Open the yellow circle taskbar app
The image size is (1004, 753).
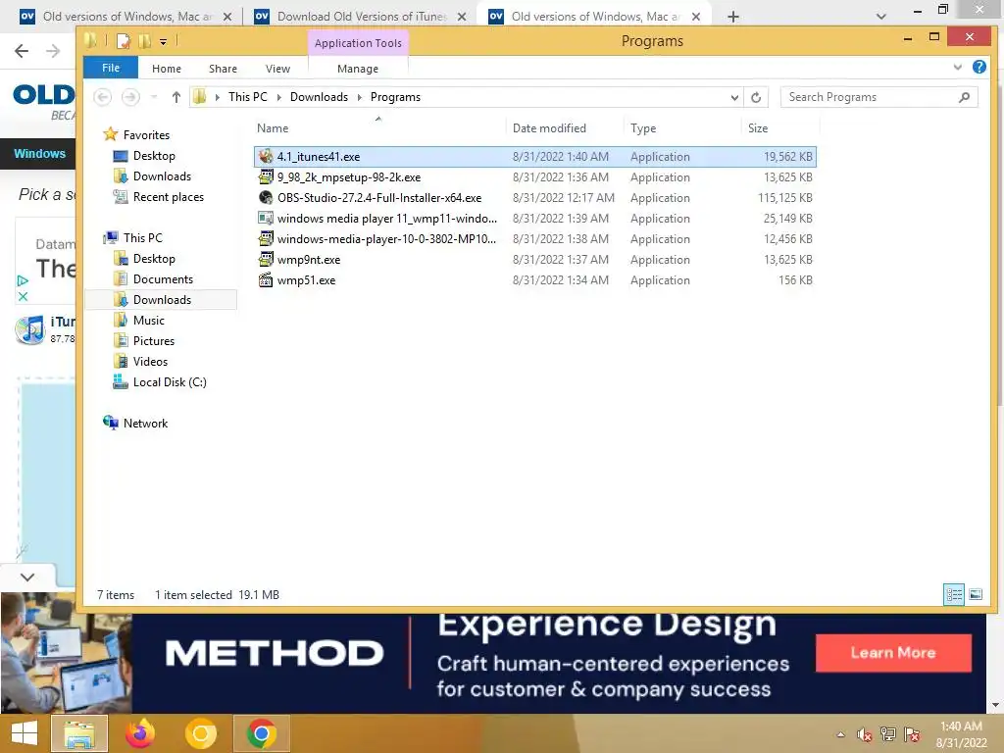[200, 733]
